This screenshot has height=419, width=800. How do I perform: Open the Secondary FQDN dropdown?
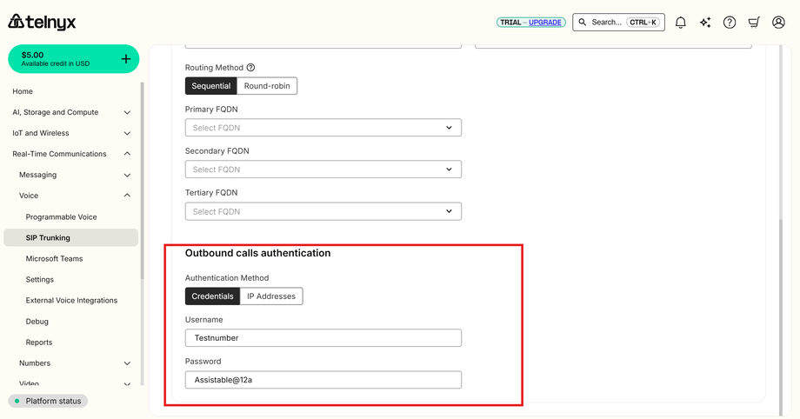coord(323,170)
